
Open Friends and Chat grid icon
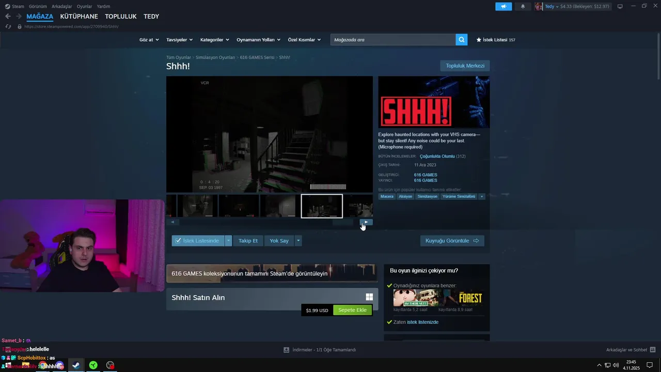(x=653, y=350)
